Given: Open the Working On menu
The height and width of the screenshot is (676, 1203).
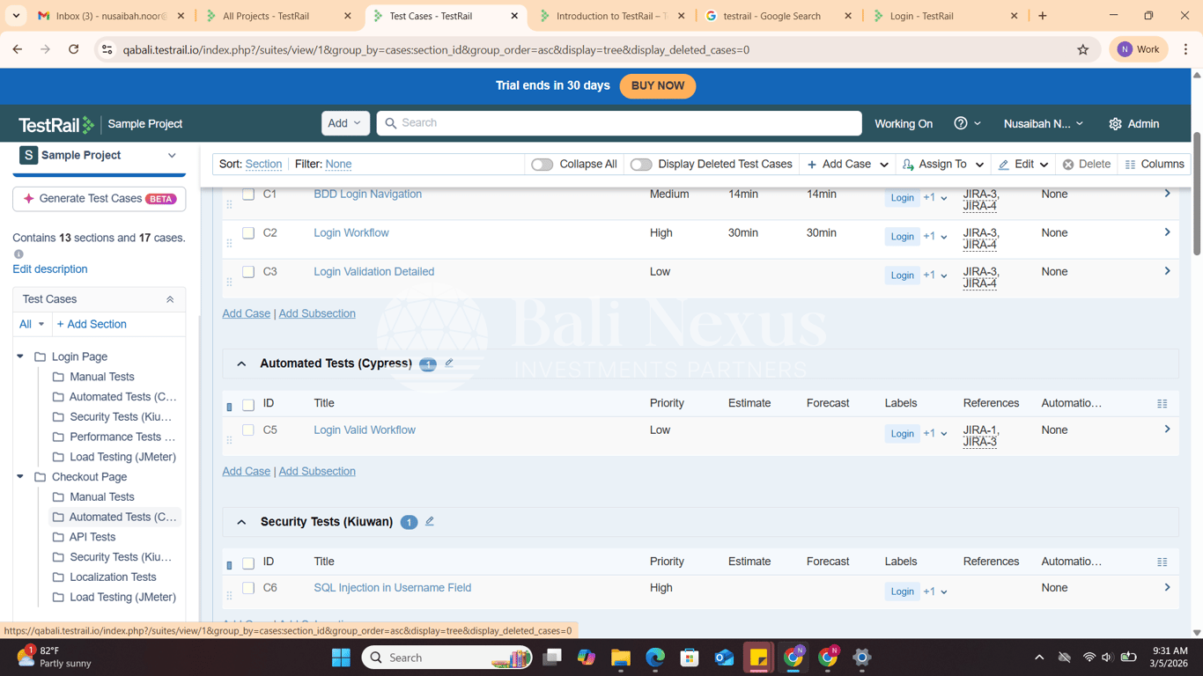Looking at the screenshot, I should coord(904,124).
